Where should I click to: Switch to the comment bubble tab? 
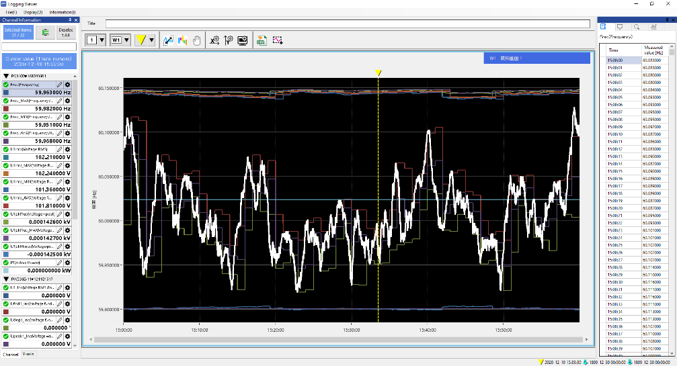click(x=620, y=27)
